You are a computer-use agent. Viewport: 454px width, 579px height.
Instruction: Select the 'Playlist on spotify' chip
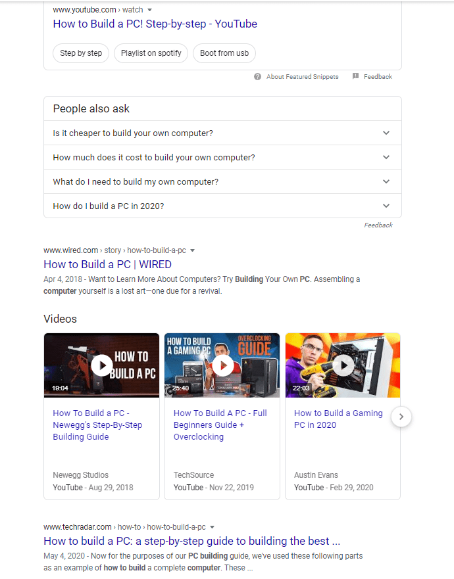(x=151, y=53)
